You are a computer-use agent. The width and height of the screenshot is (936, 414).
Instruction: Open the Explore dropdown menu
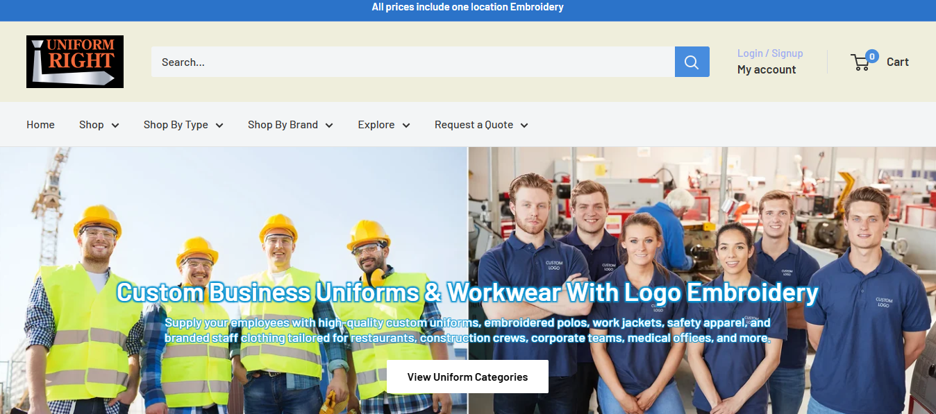384,125
